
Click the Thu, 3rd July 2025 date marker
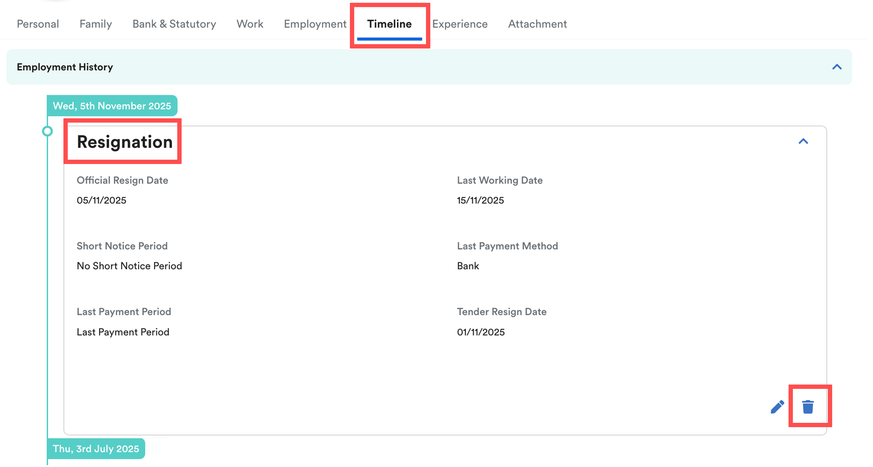click(x=96, y=449)
